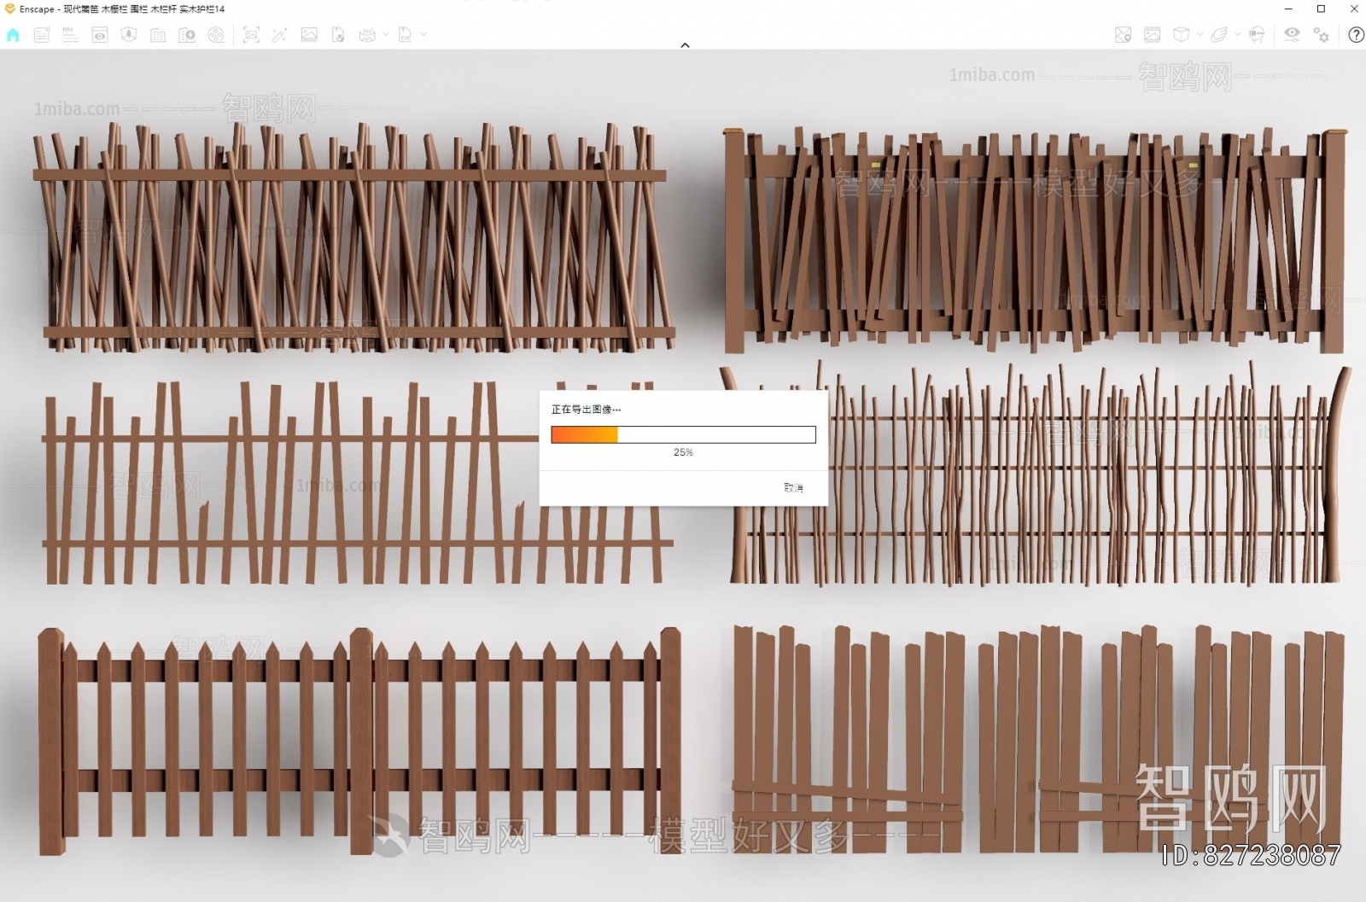The width and height of the screenshot is (1366, 902).
Task: Open the projection cube dropdown arrow
Action: (x=1200, y=35)
